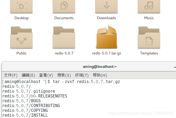Click the redis-5.0.7/CONTRIBUTING output line

tap(31, 106)
